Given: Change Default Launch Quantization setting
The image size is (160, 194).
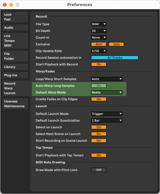Looking at the screenshot, I should 107,120.
